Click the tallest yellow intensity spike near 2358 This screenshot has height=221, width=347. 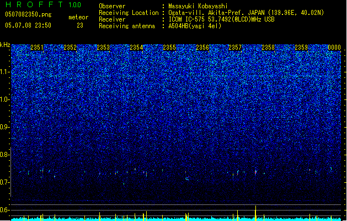tap(255, 213)
